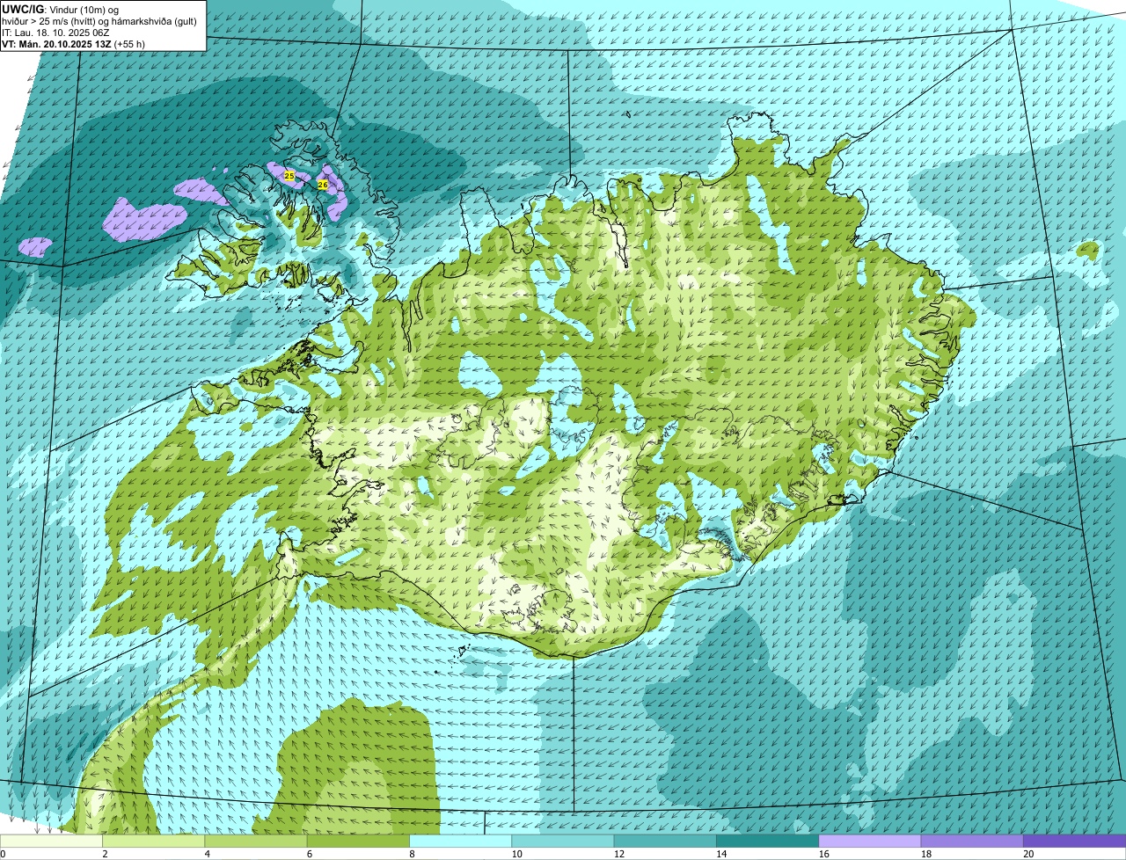Click the legend scale label 4

point(207,854)
